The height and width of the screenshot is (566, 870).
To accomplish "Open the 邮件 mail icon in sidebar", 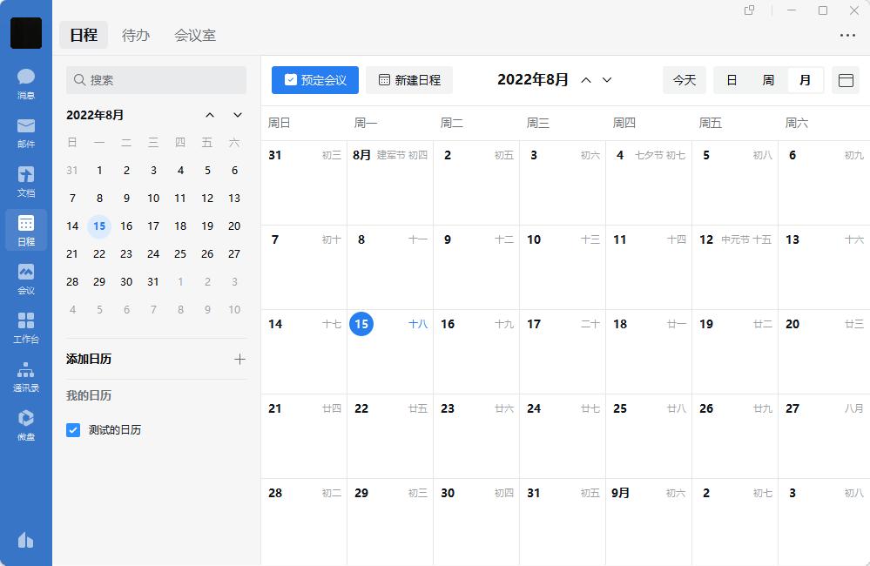I will pyautogui.click(x=26, y=132).
